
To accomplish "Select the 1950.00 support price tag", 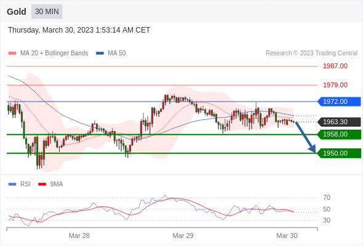I will click(x=338, y=153).
